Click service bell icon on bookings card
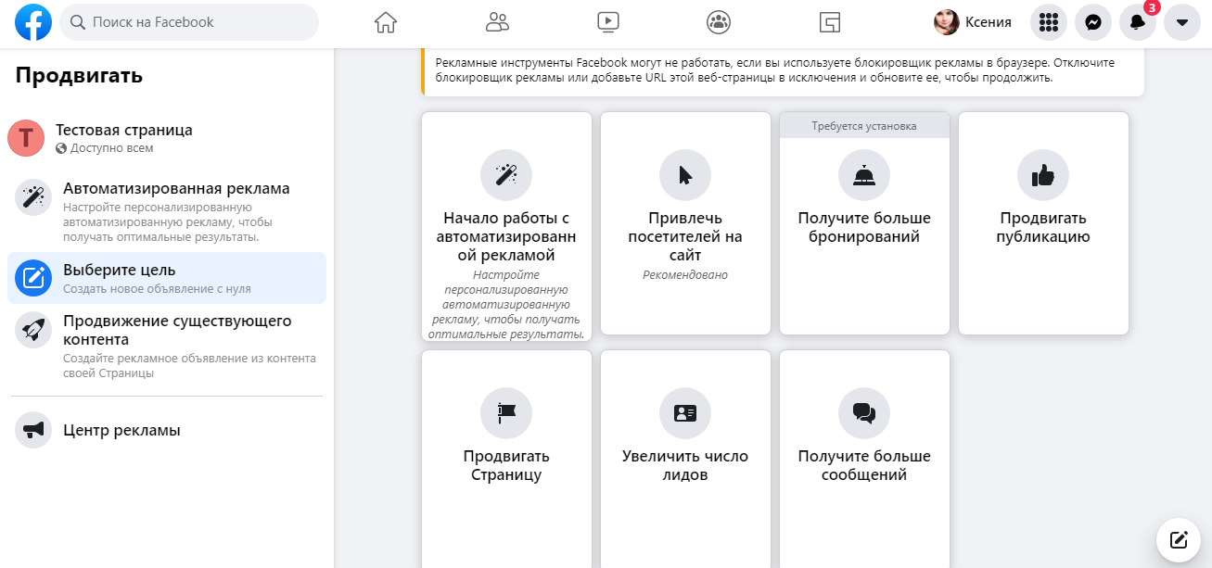The height and width of the screenshot is (568, 1212). tap(864, 174)
